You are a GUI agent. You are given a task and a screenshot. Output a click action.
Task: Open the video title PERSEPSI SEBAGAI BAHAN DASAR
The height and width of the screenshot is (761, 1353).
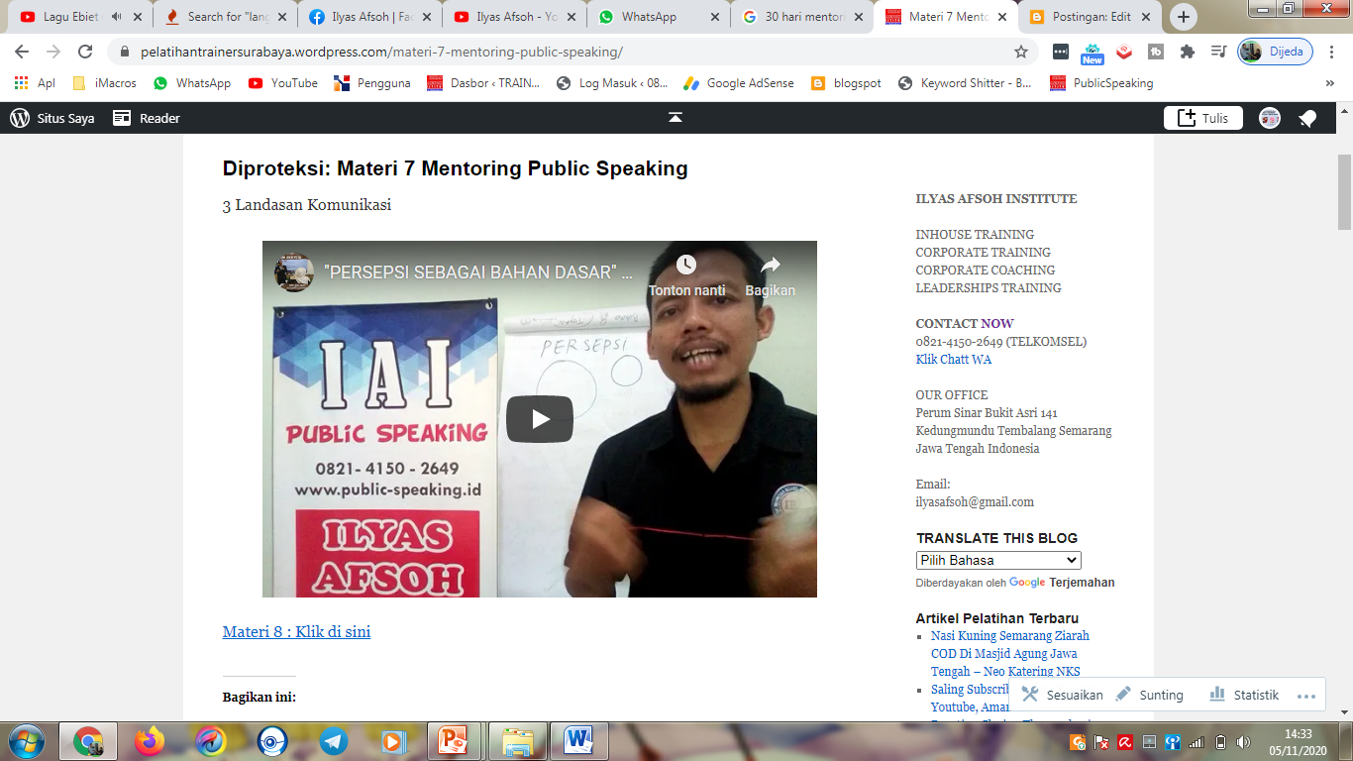pyautogui.click(x=478, y=272)
